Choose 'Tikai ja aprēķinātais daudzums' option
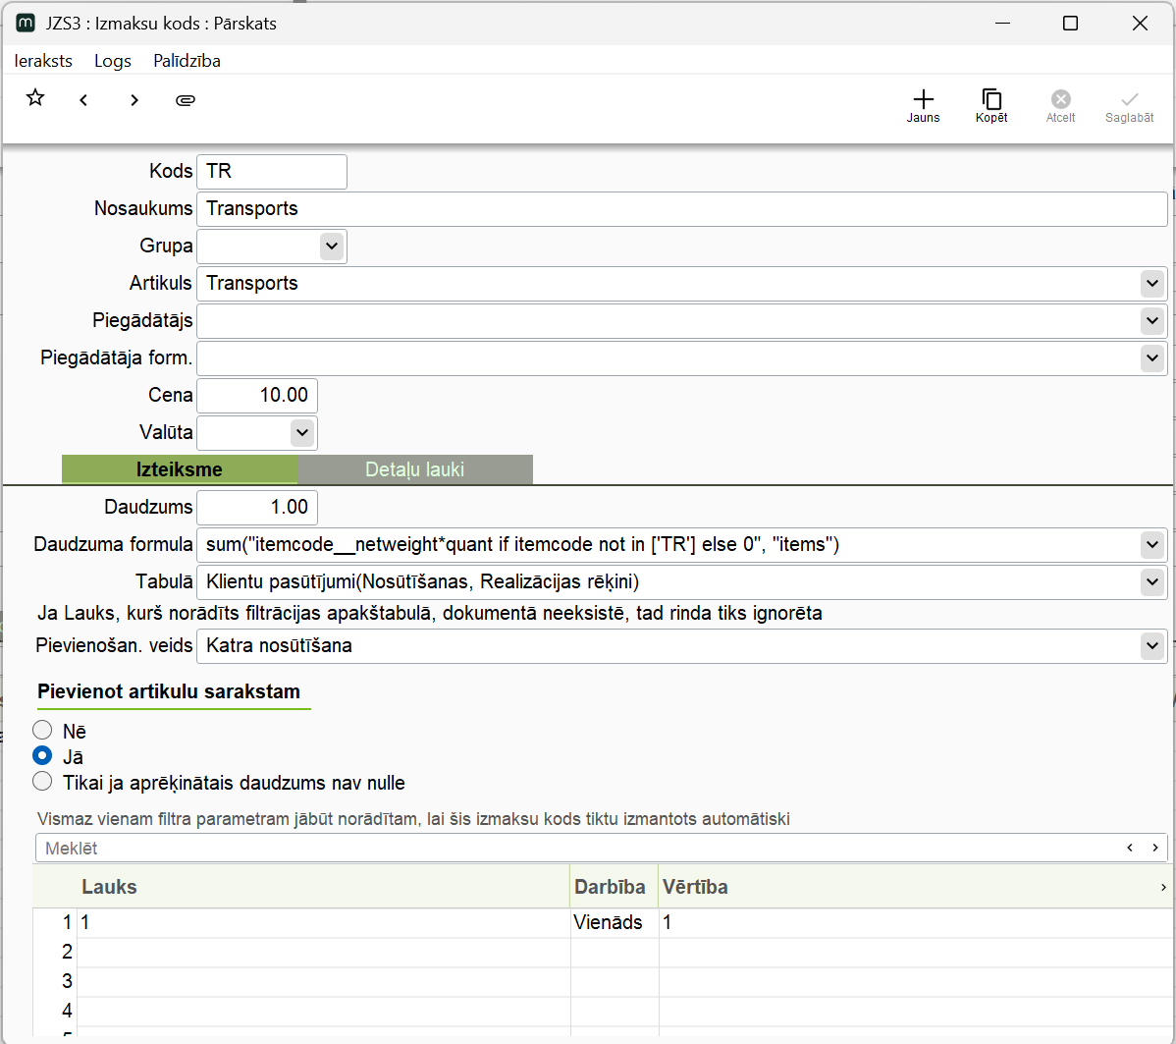Image resolution: width=1176 pixels, height=1044 pixels. click(x=42, y=782)
